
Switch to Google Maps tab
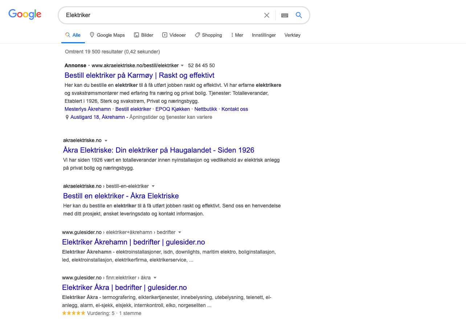(x=107, y=35)
